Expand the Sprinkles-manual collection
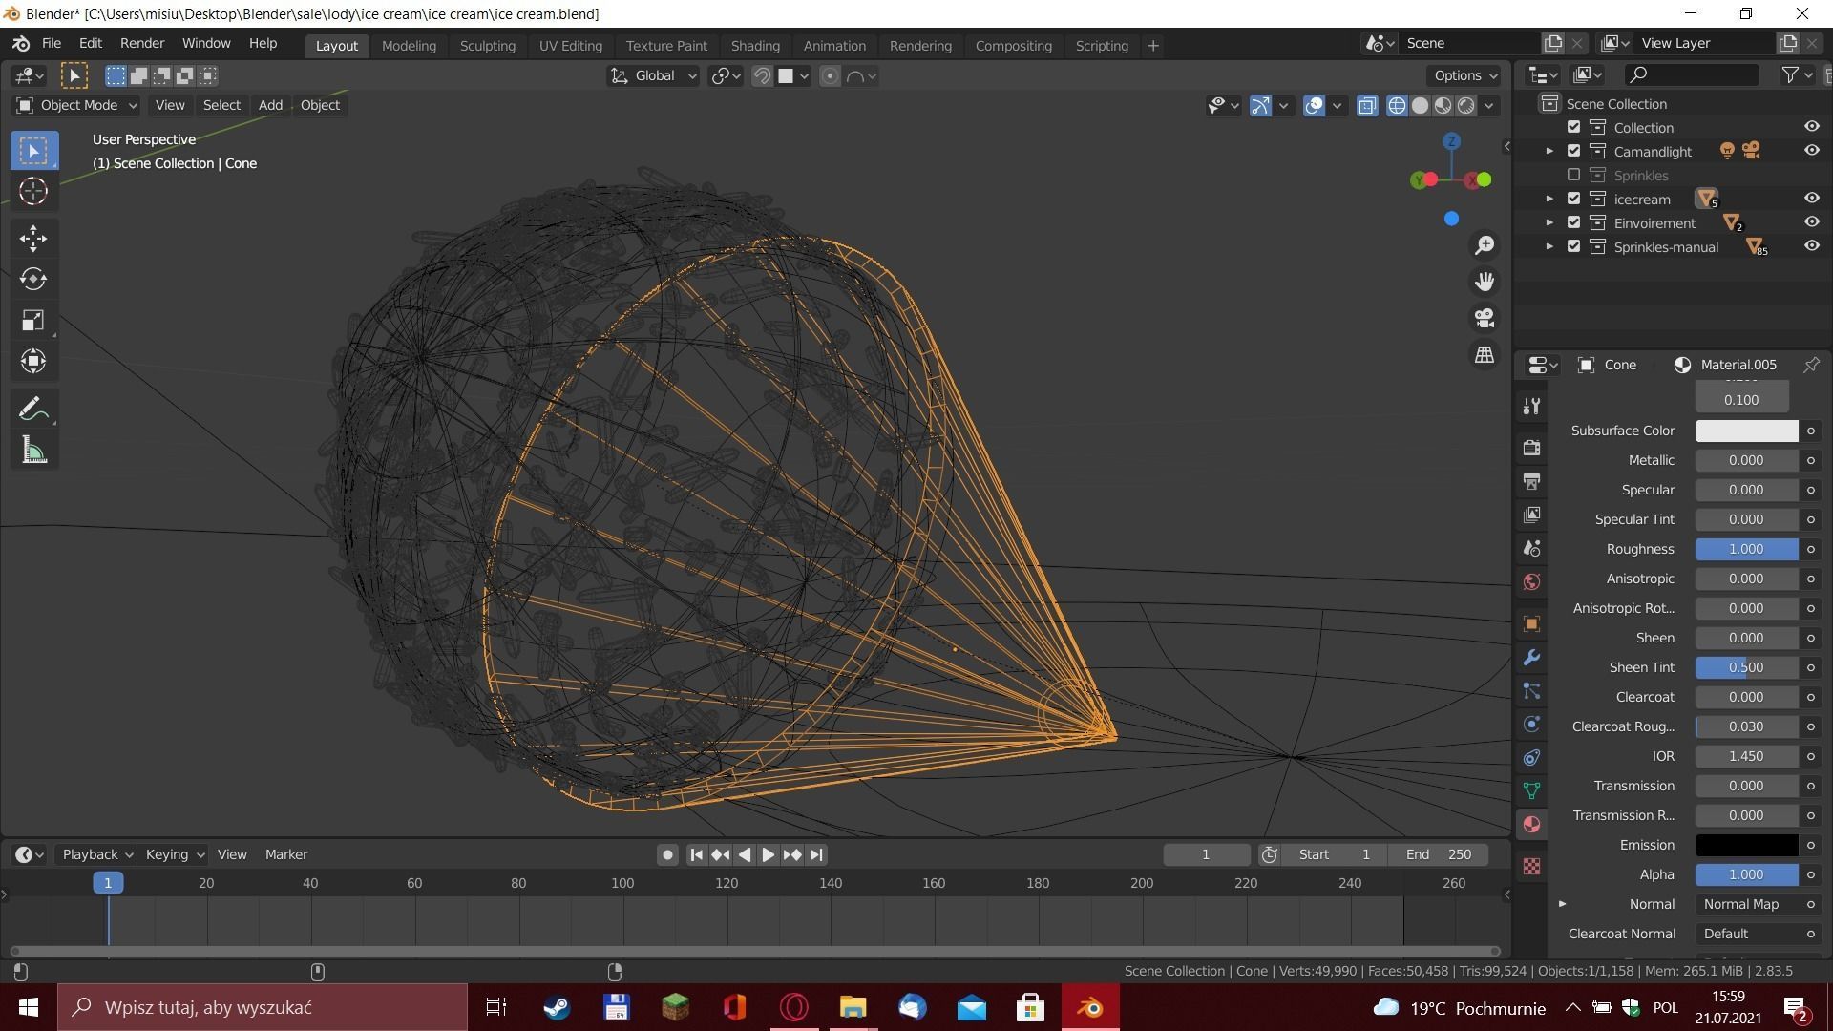 (x=1549, y=246)
